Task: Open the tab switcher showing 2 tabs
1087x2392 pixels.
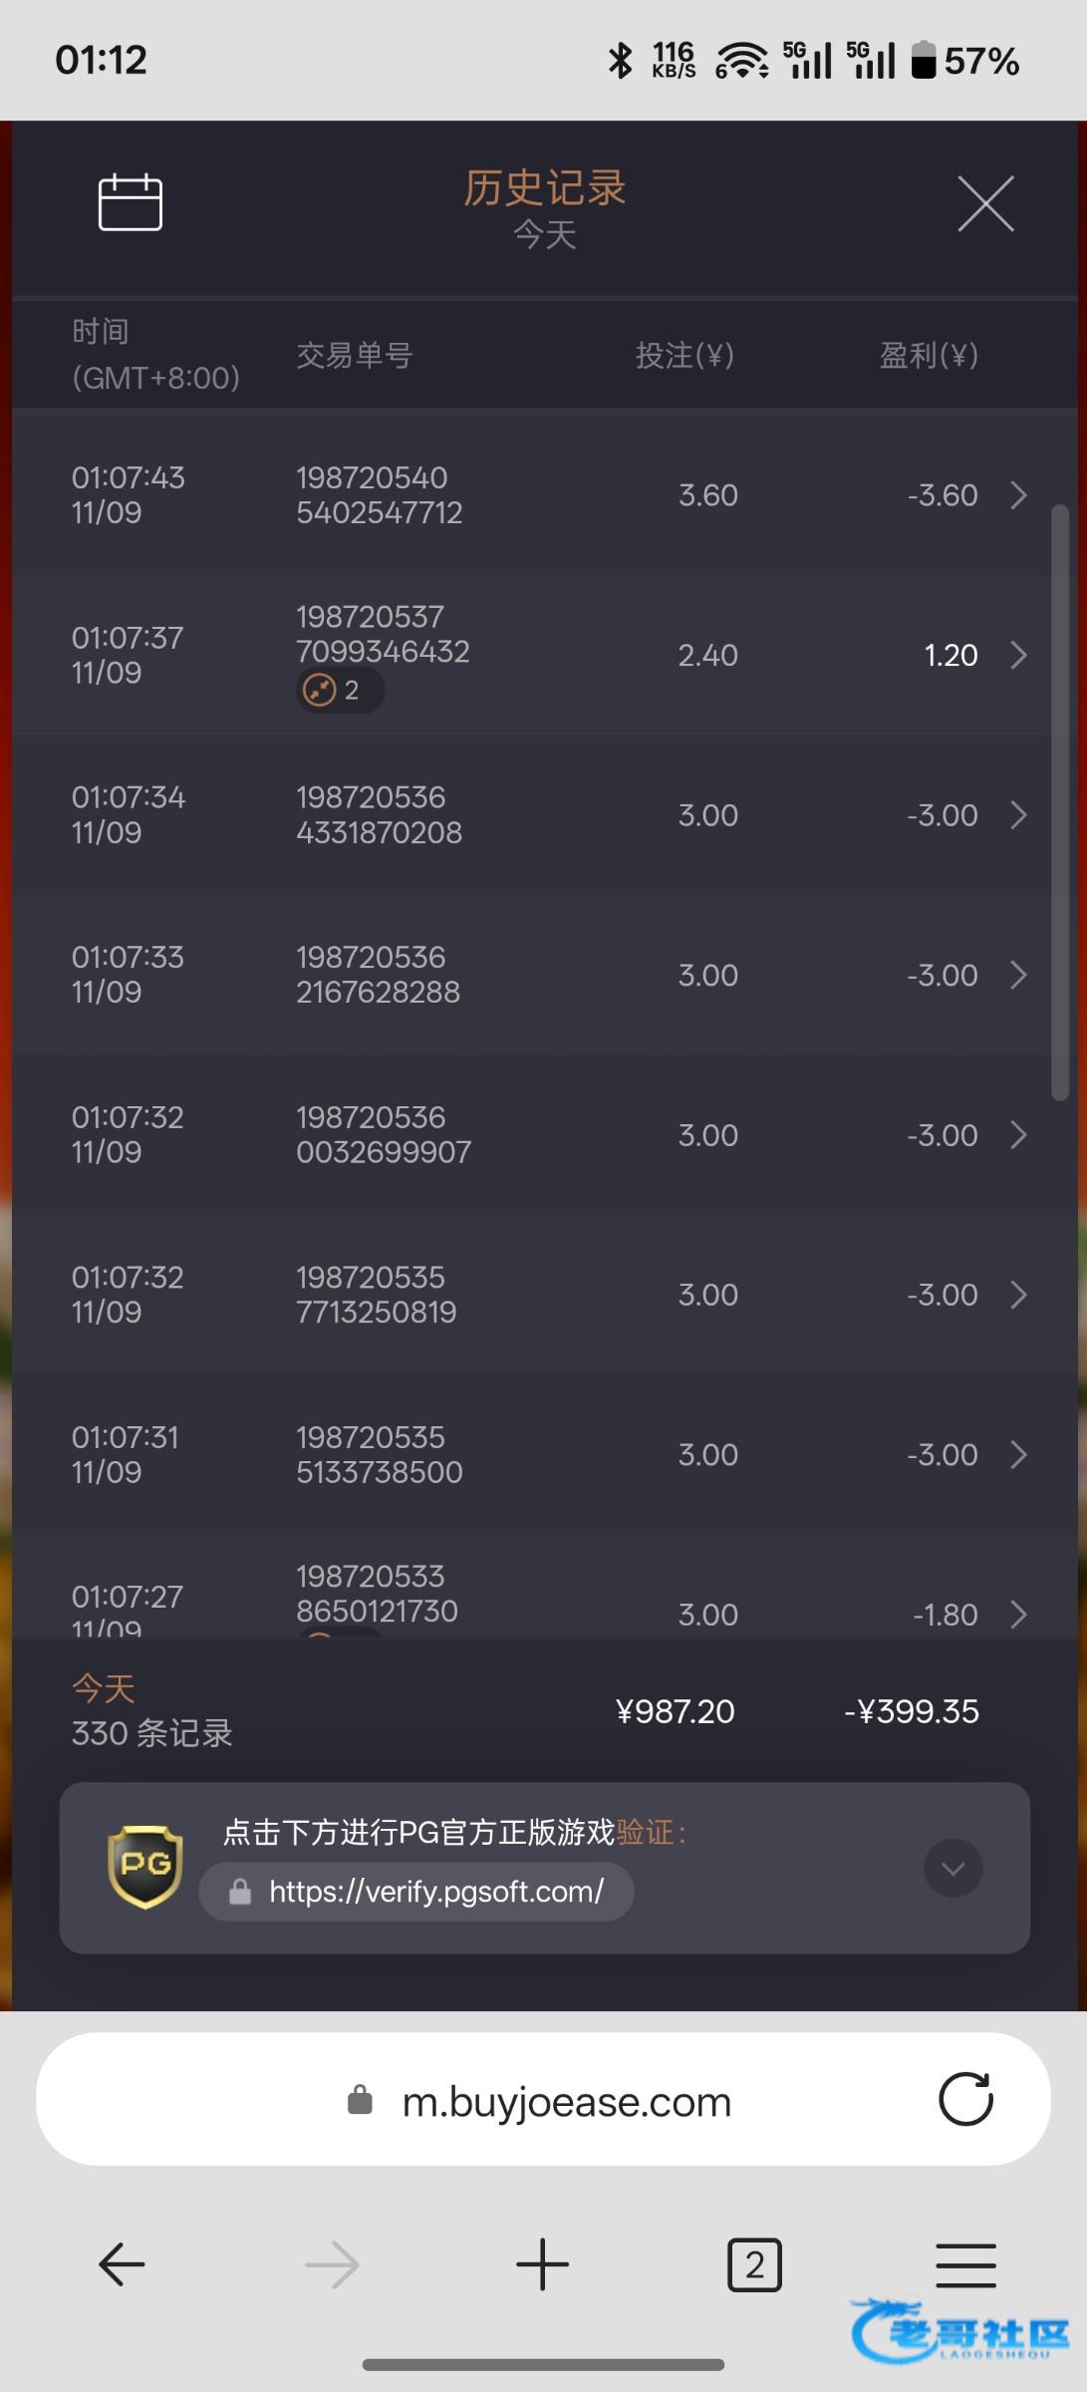Action: pyautogui.click(x=754, y=2264)
